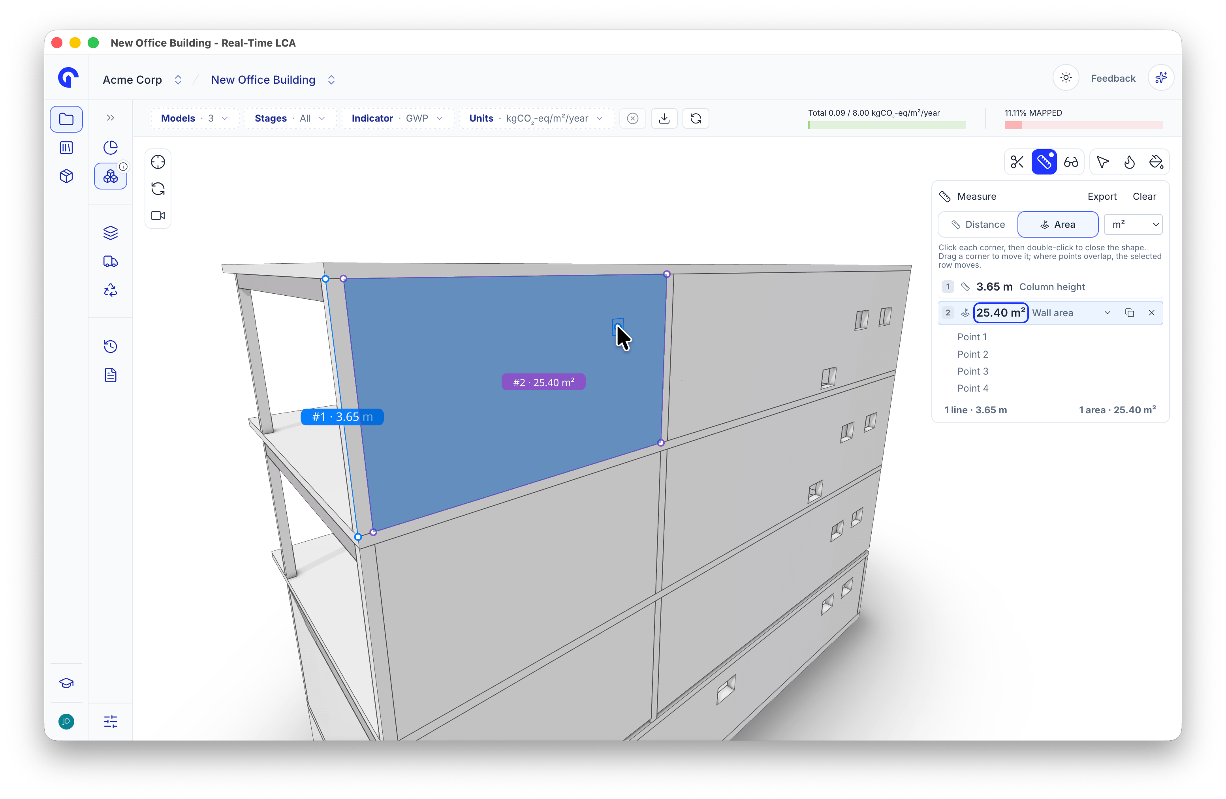Click the refresh sync icon in the filter bar

[x=696, y=118]
